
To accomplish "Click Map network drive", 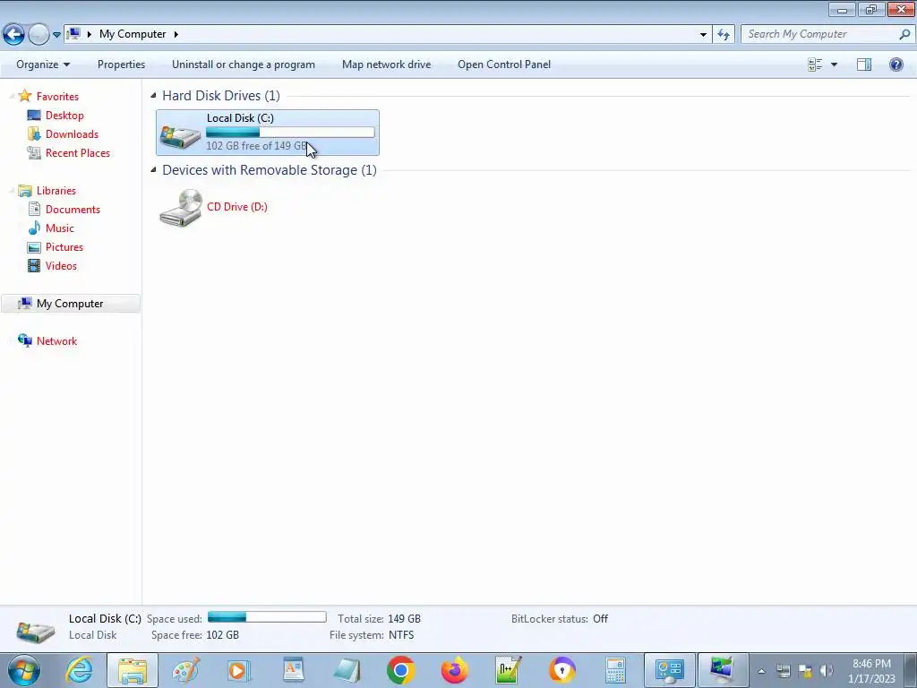I will (x=386, y=64).
